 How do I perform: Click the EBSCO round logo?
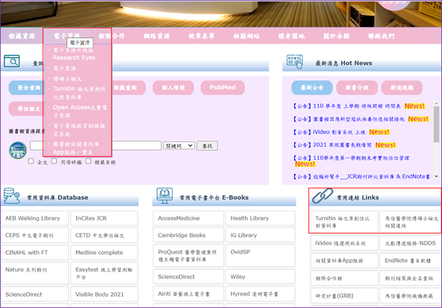pyautogui.click(x=18, y=150)
